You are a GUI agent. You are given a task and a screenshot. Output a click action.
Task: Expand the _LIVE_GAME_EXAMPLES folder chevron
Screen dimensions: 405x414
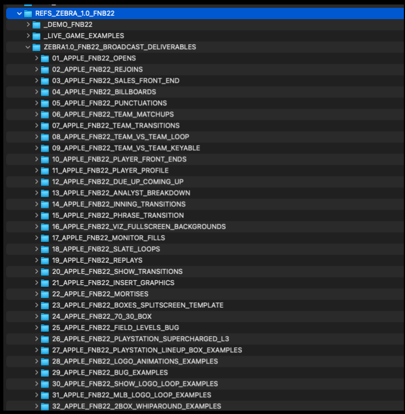click(28, 36)
